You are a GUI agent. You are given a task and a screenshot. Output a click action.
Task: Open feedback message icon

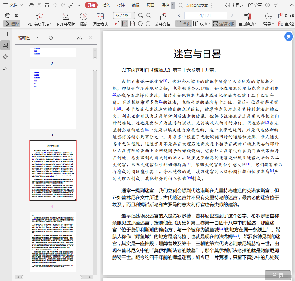coord(276,5)
